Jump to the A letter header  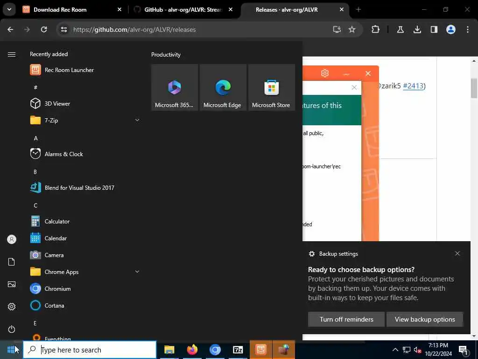(x=35, y=138)
